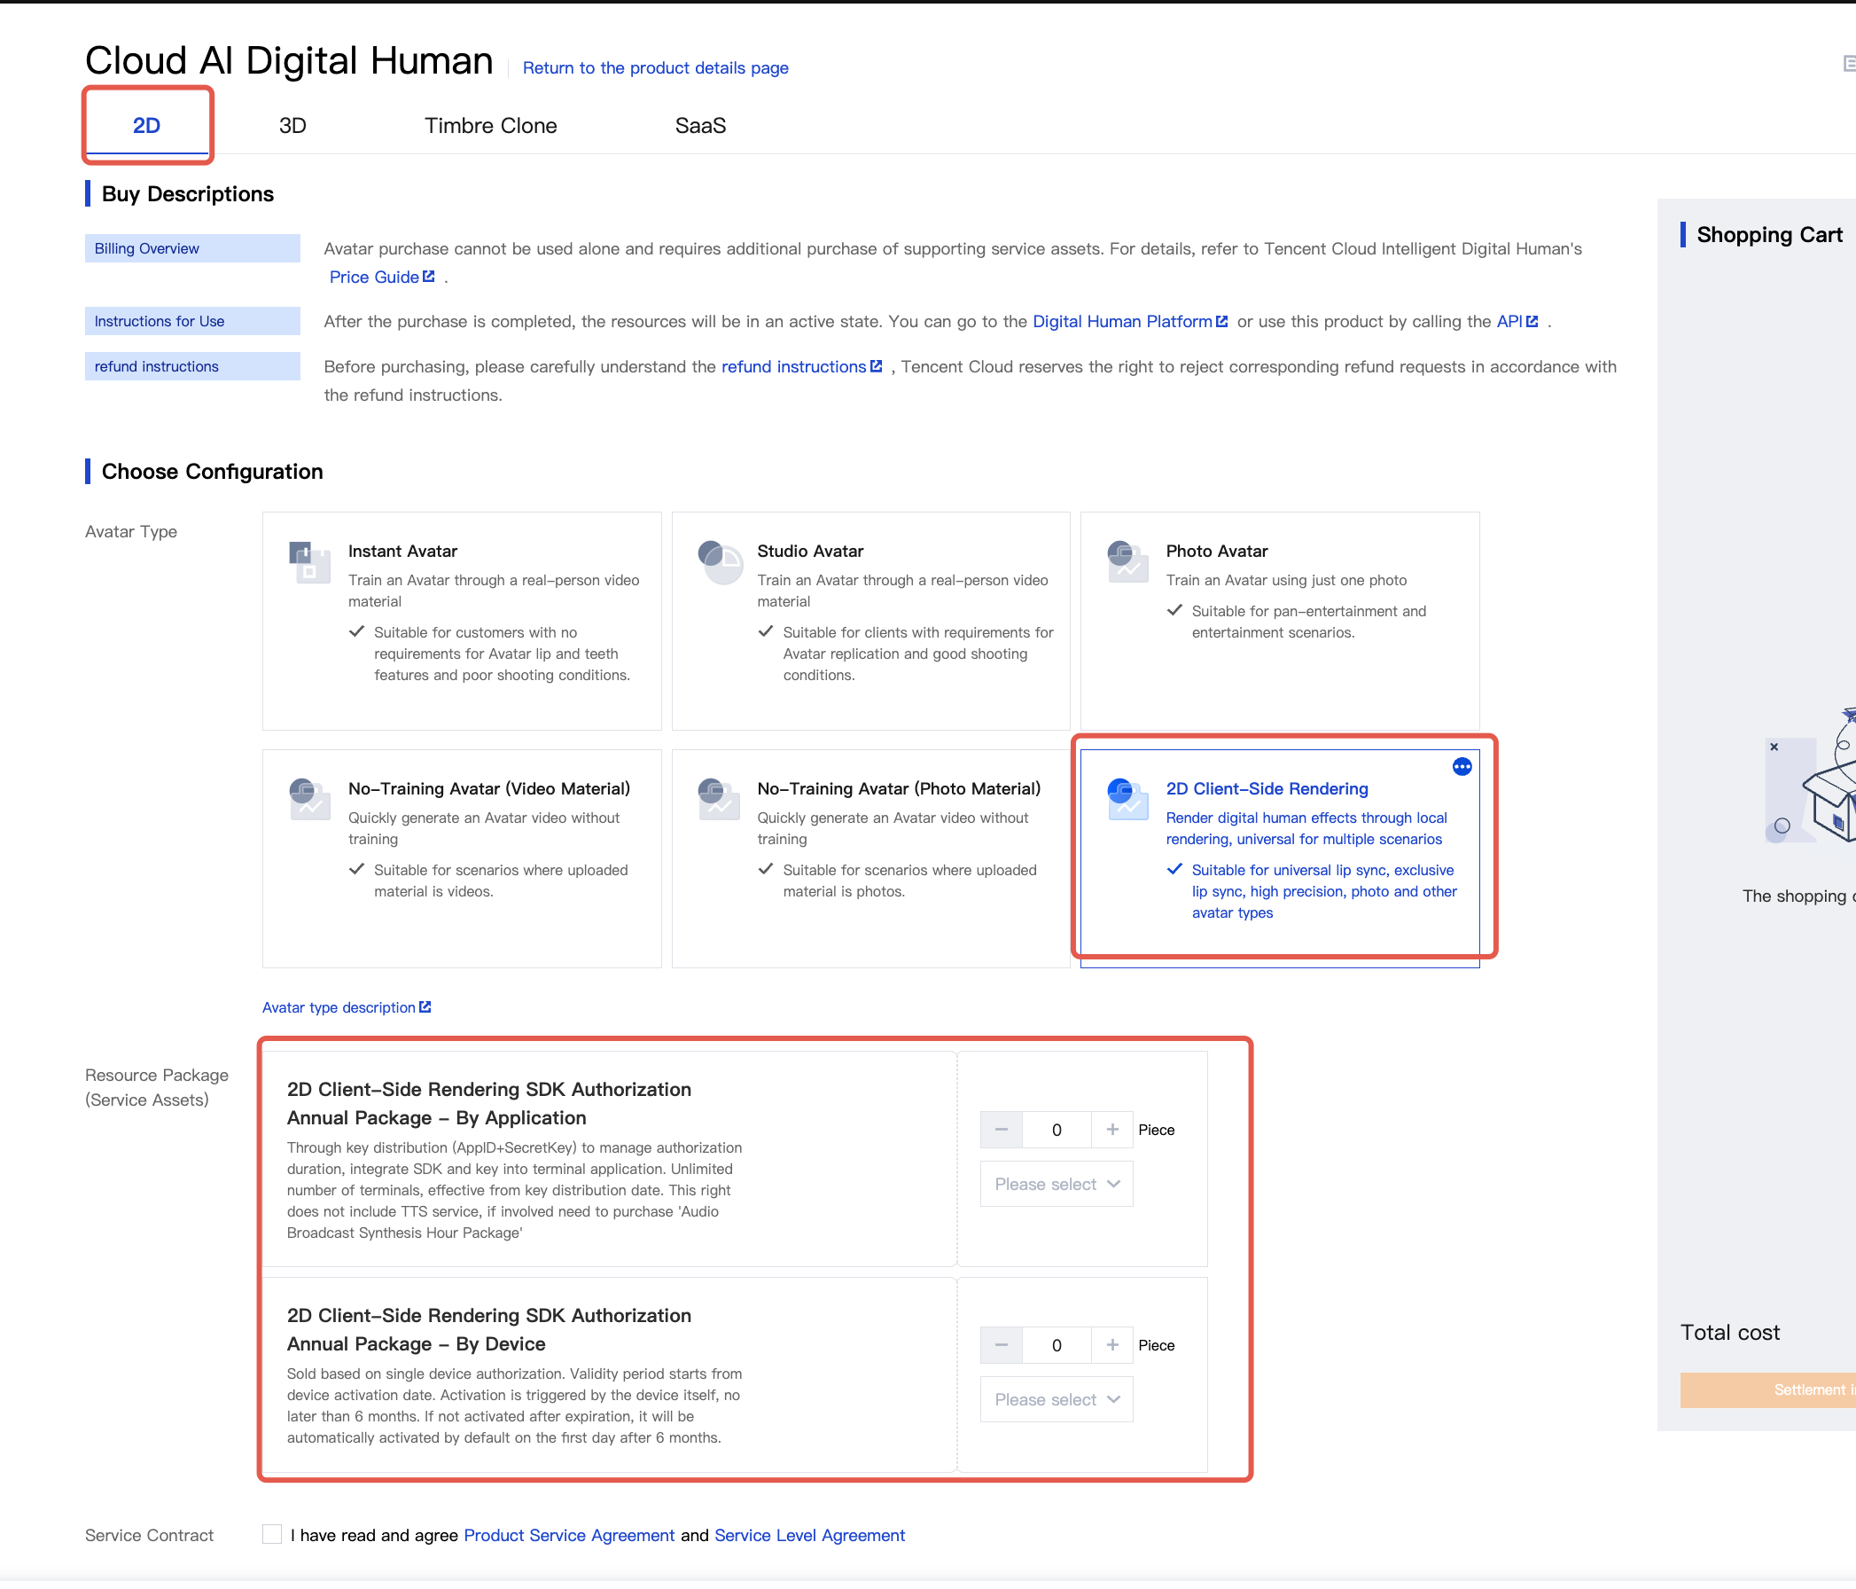Switch to the 3D tab
The width and height of the screenshot is (1856, 1589).
click(x=292, y=126)
